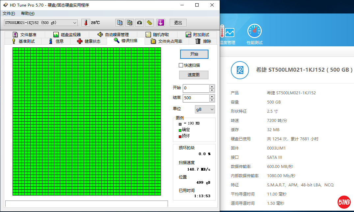Open the options gear icon in toolbar
This screenshot has width=354, height=212.
pos(150,23)
